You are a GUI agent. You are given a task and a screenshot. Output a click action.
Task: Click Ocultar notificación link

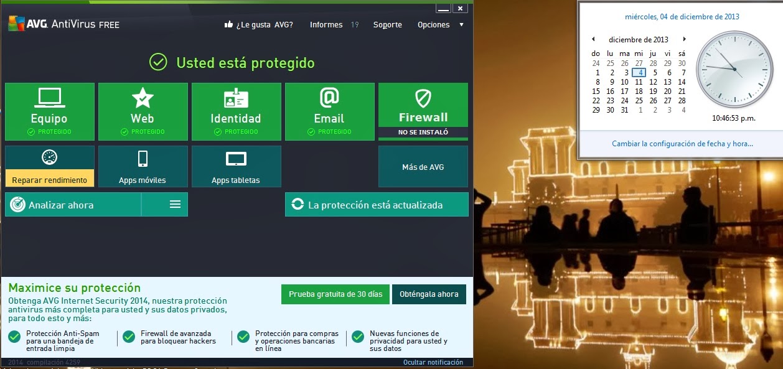[x=433, y=362]
